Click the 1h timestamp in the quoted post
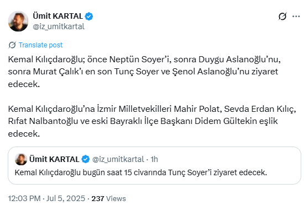 (x=154, y=159)
